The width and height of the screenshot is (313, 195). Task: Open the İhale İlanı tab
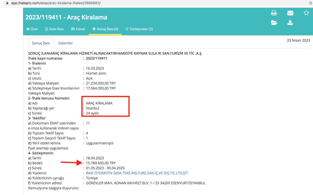coord(54,29)
